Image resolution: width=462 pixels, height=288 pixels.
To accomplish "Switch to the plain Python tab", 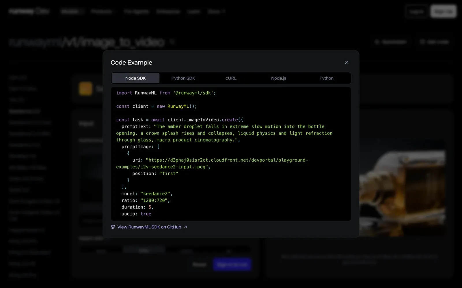I will pos(326,78).
